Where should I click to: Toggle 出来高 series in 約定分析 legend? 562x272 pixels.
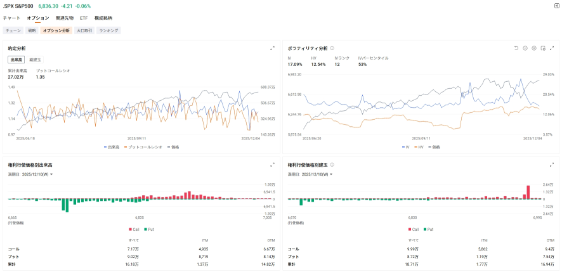(111, 147)
